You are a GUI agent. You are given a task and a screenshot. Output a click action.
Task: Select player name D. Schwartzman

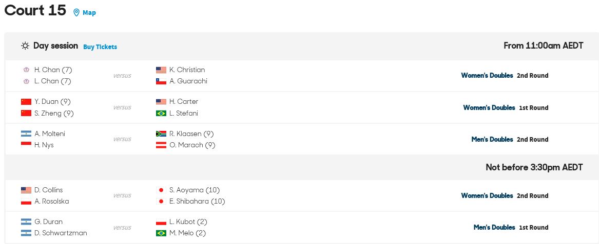(61, 233)
